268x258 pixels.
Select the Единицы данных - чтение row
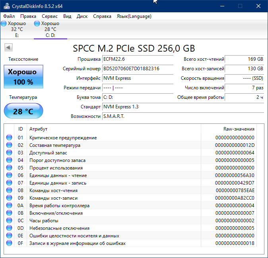click(x=130, y=175)
